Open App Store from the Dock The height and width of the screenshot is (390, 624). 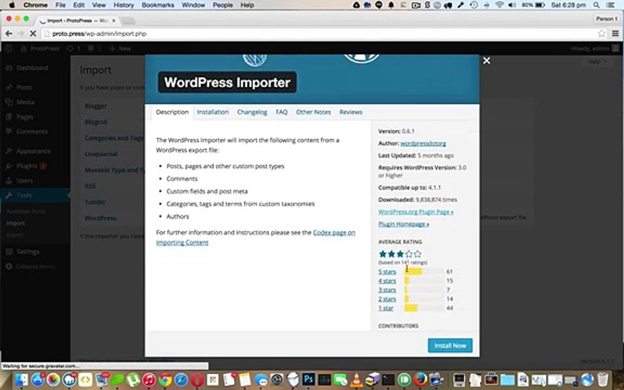[x=37, y=379]
